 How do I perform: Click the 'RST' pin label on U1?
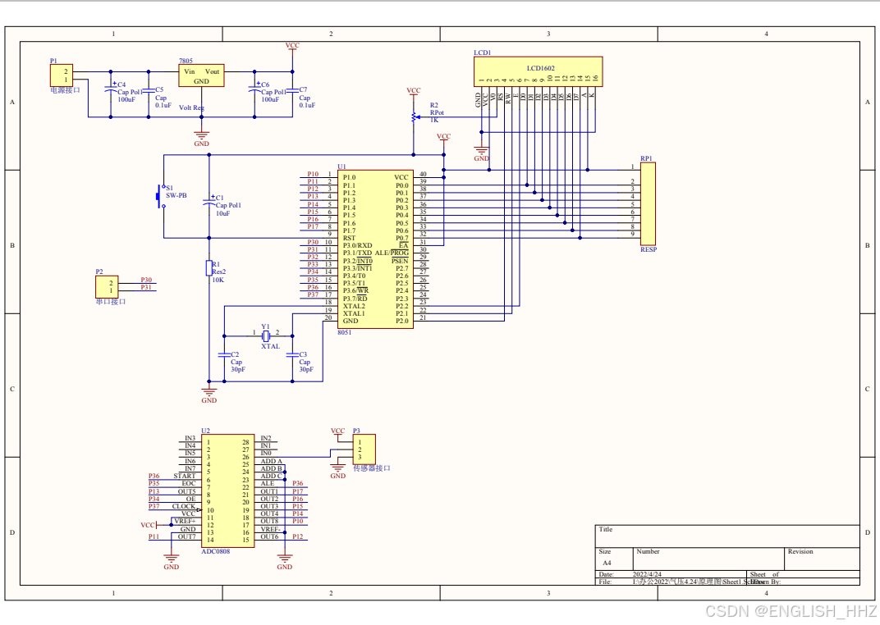click(349, 238)
